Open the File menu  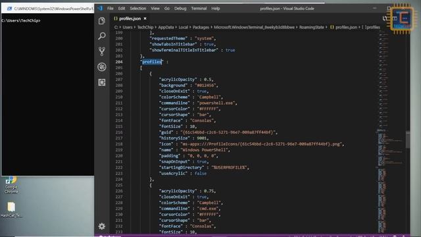(x=111, y=9)
